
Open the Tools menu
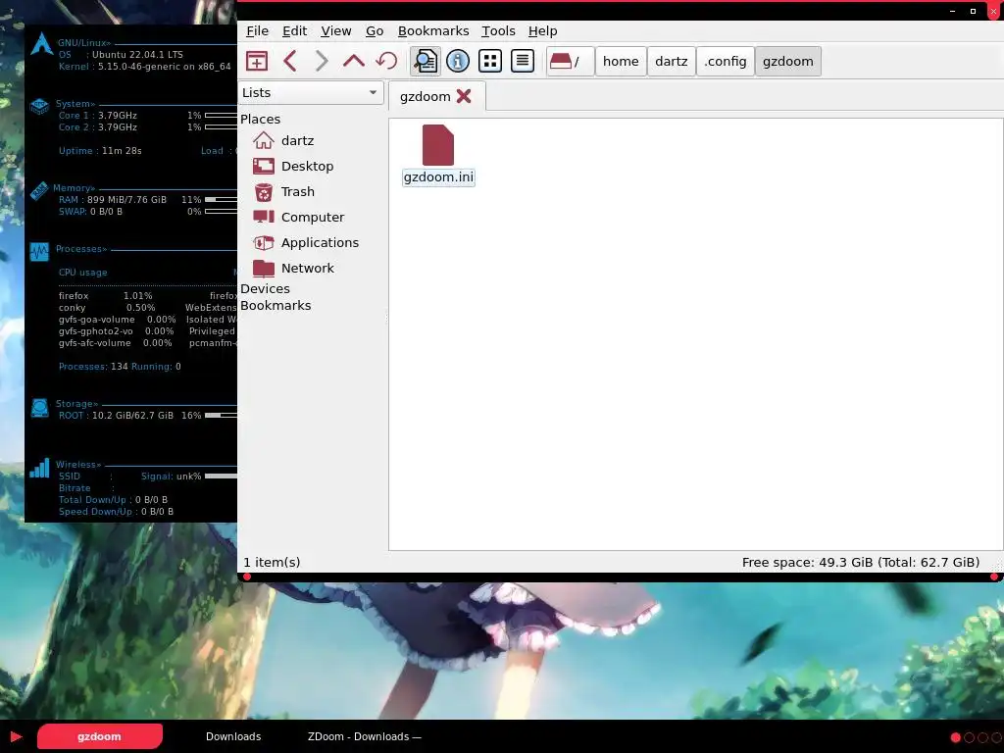(x=498, y=30)
